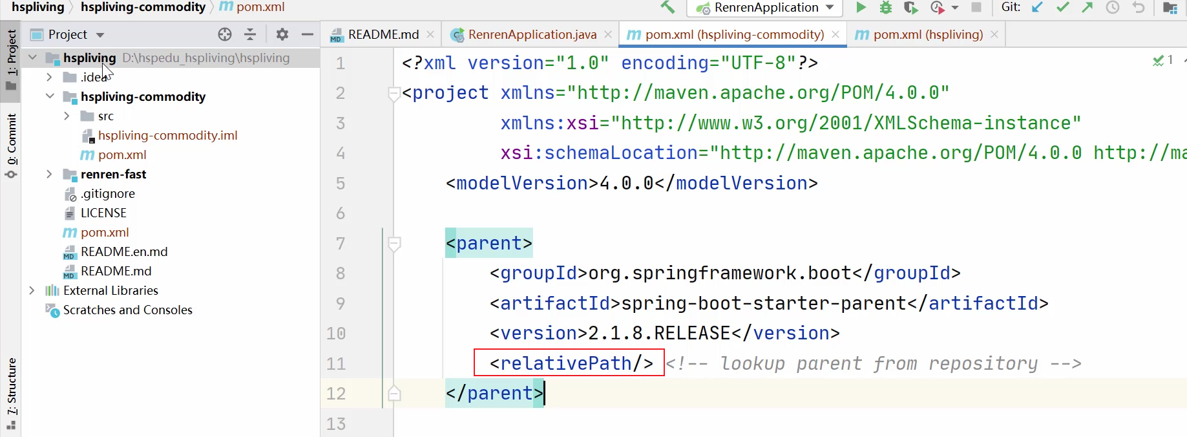Select pom.xml under hspliving-commodity
The image size is (1187, 437).
pos(122,155)
